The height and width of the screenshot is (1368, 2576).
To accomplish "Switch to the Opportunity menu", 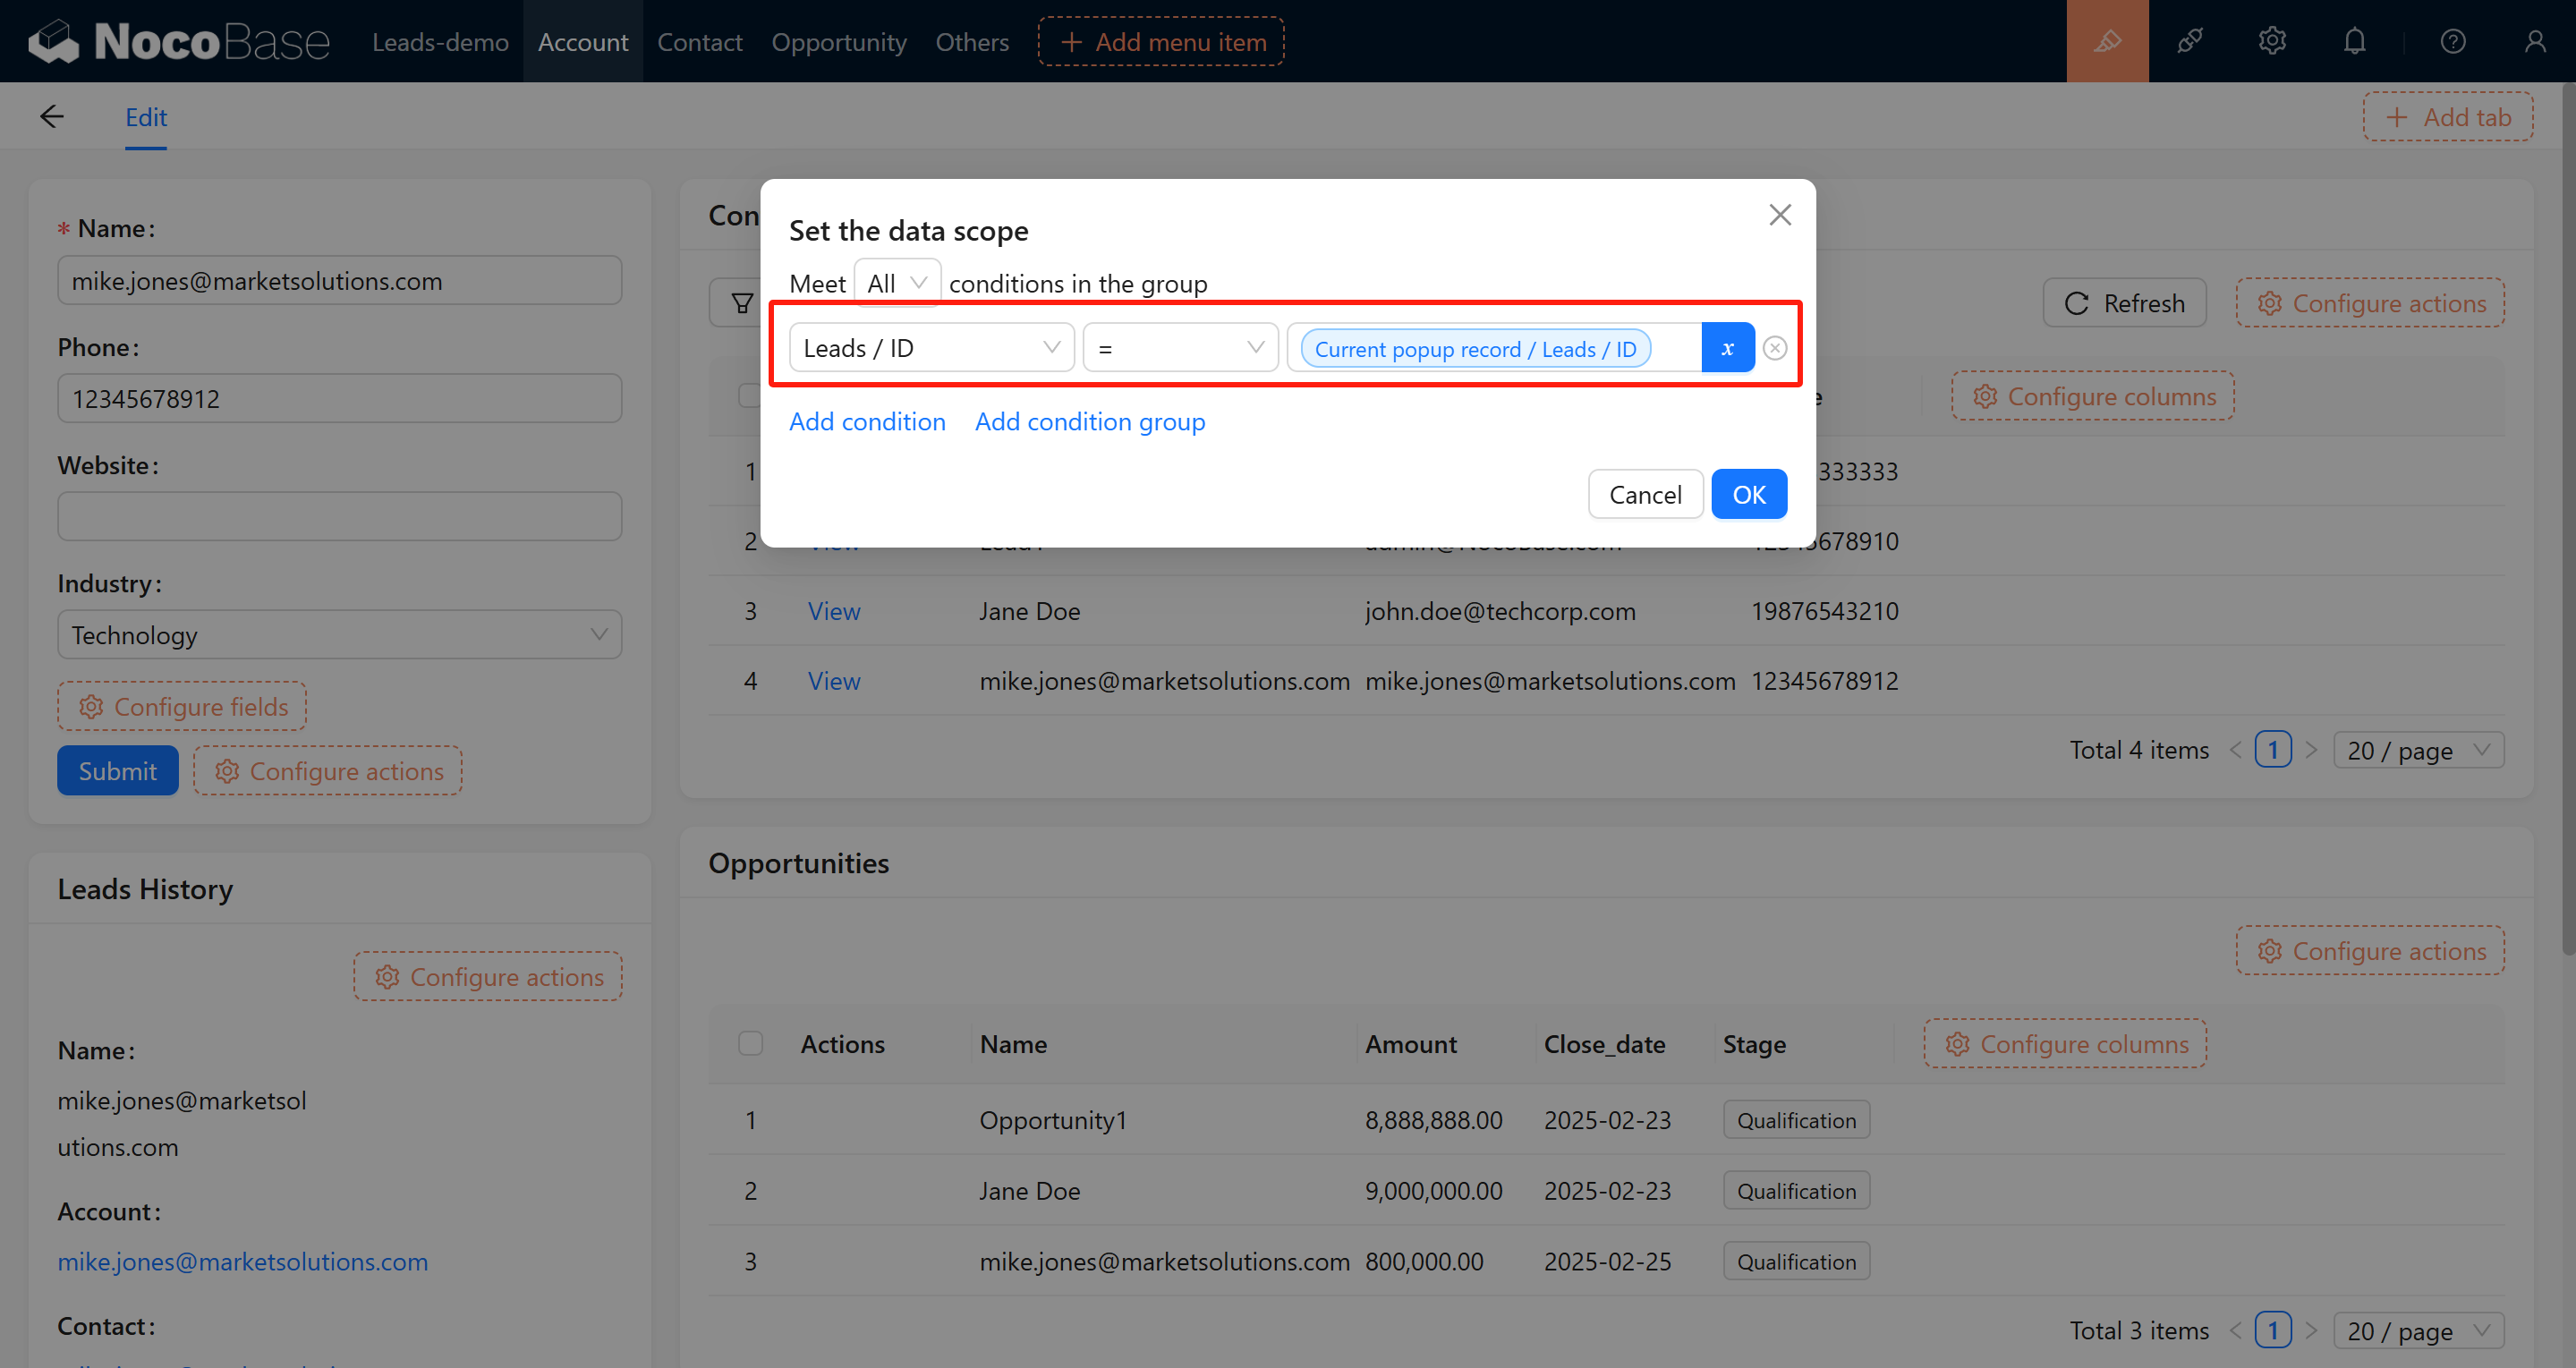I will click(838, 42).
